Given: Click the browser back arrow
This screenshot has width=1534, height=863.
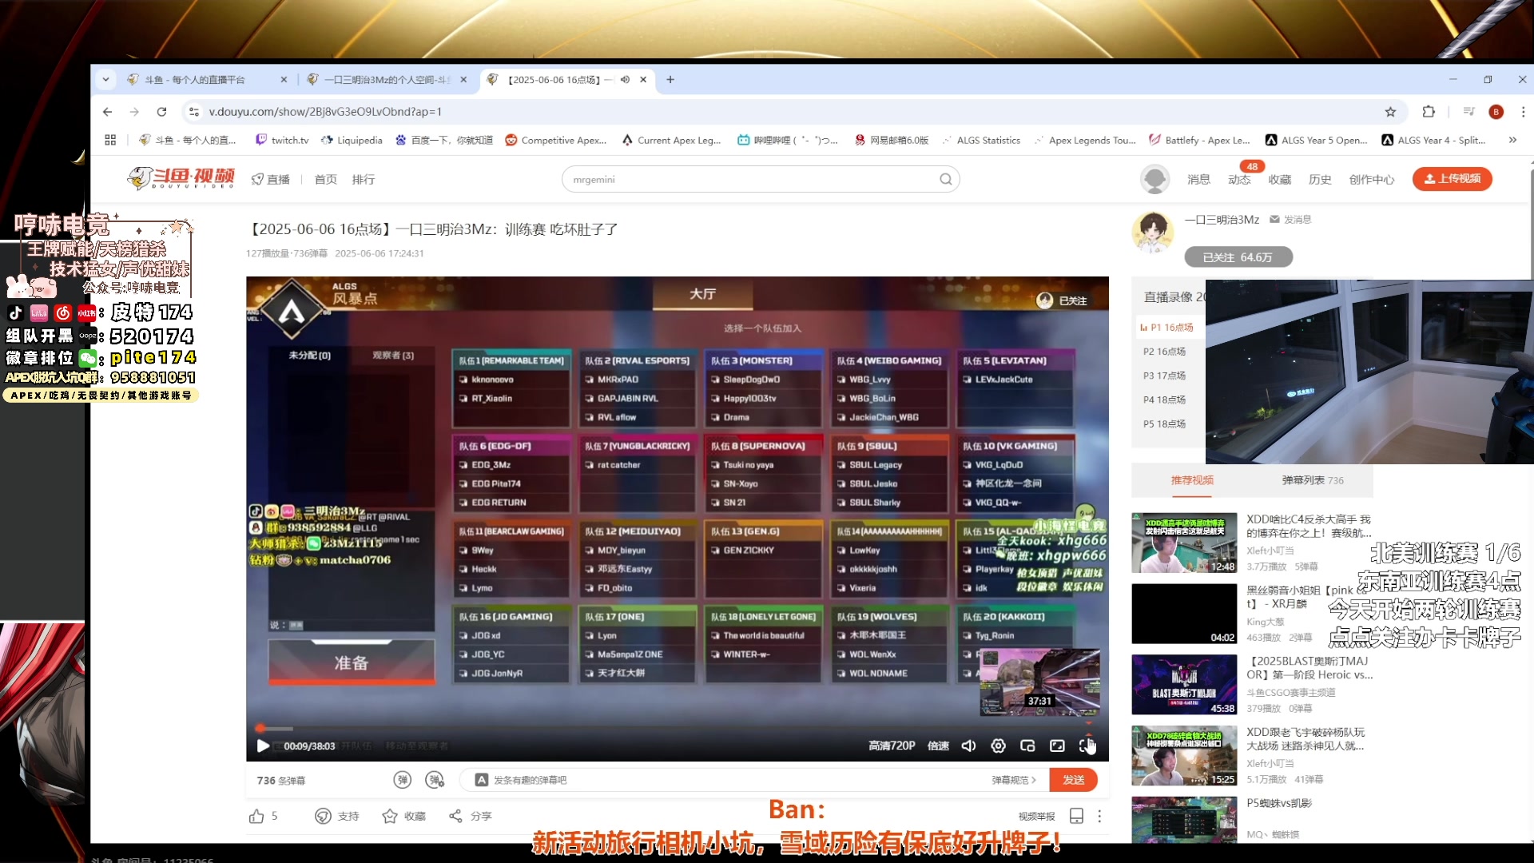Looking at the screenshot, I should [107, 112].
